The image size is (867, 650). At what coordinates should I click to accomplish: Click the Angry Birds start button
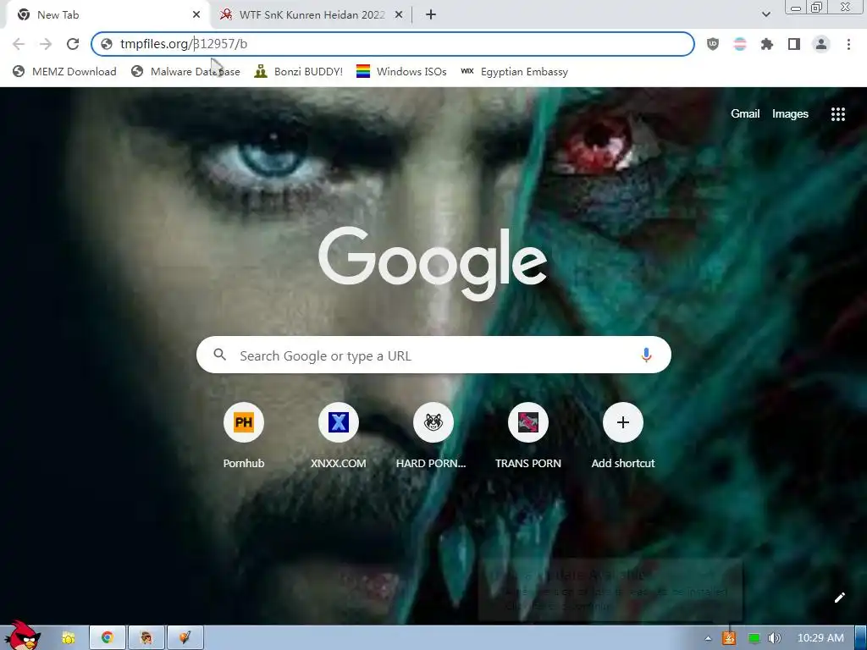(22, 636)
